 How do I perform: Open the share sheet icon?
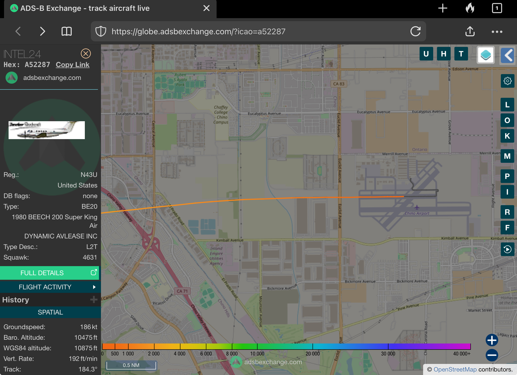click(x=470, y=32)
